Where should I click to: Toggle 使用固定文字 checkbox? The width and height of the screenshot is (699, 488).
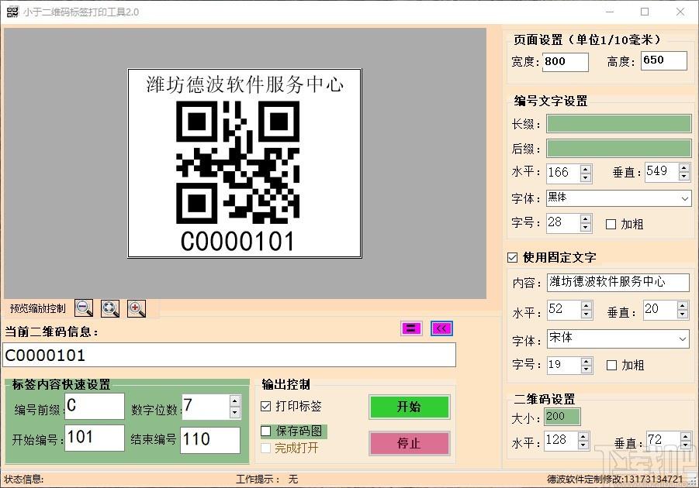pyautogui.click(x=513, y=257)
